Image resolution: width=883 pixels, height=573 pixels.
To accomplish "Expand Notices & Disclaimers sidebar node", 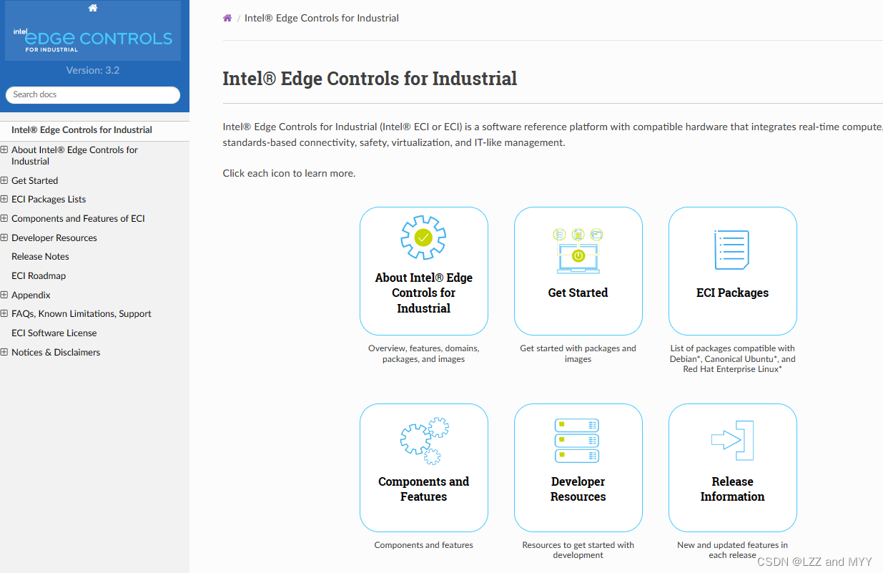I will (4, 352).
